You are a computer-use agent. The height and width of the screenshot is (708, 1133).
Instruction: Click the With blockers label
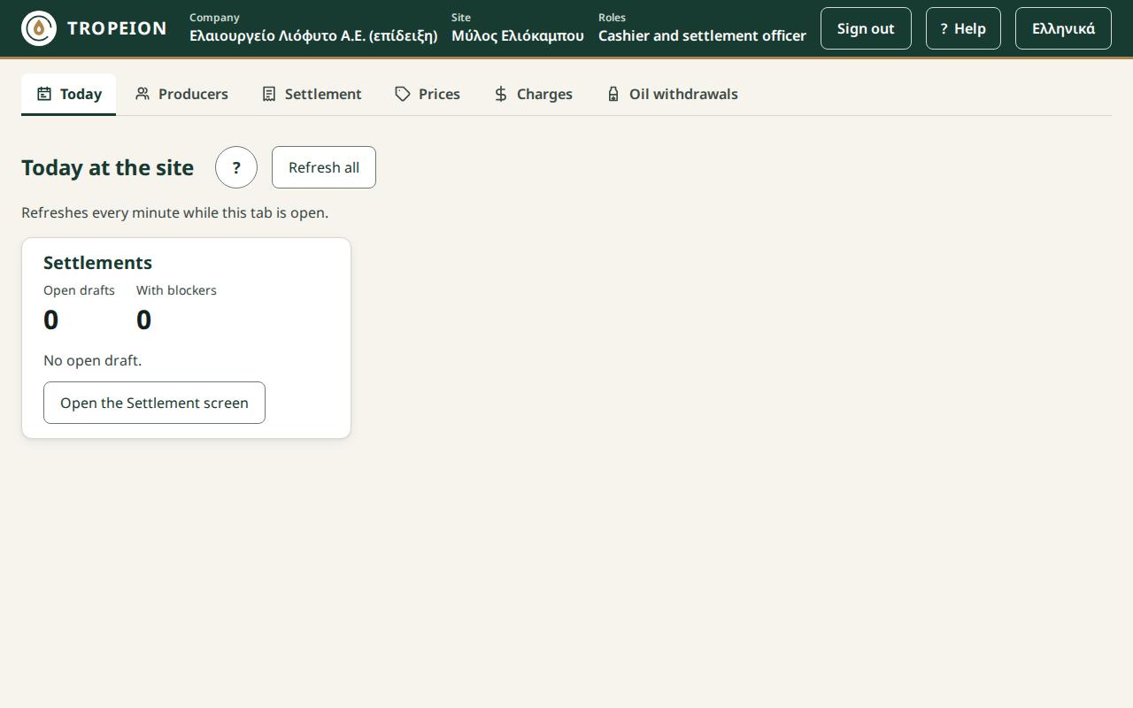tap(176, 290)
